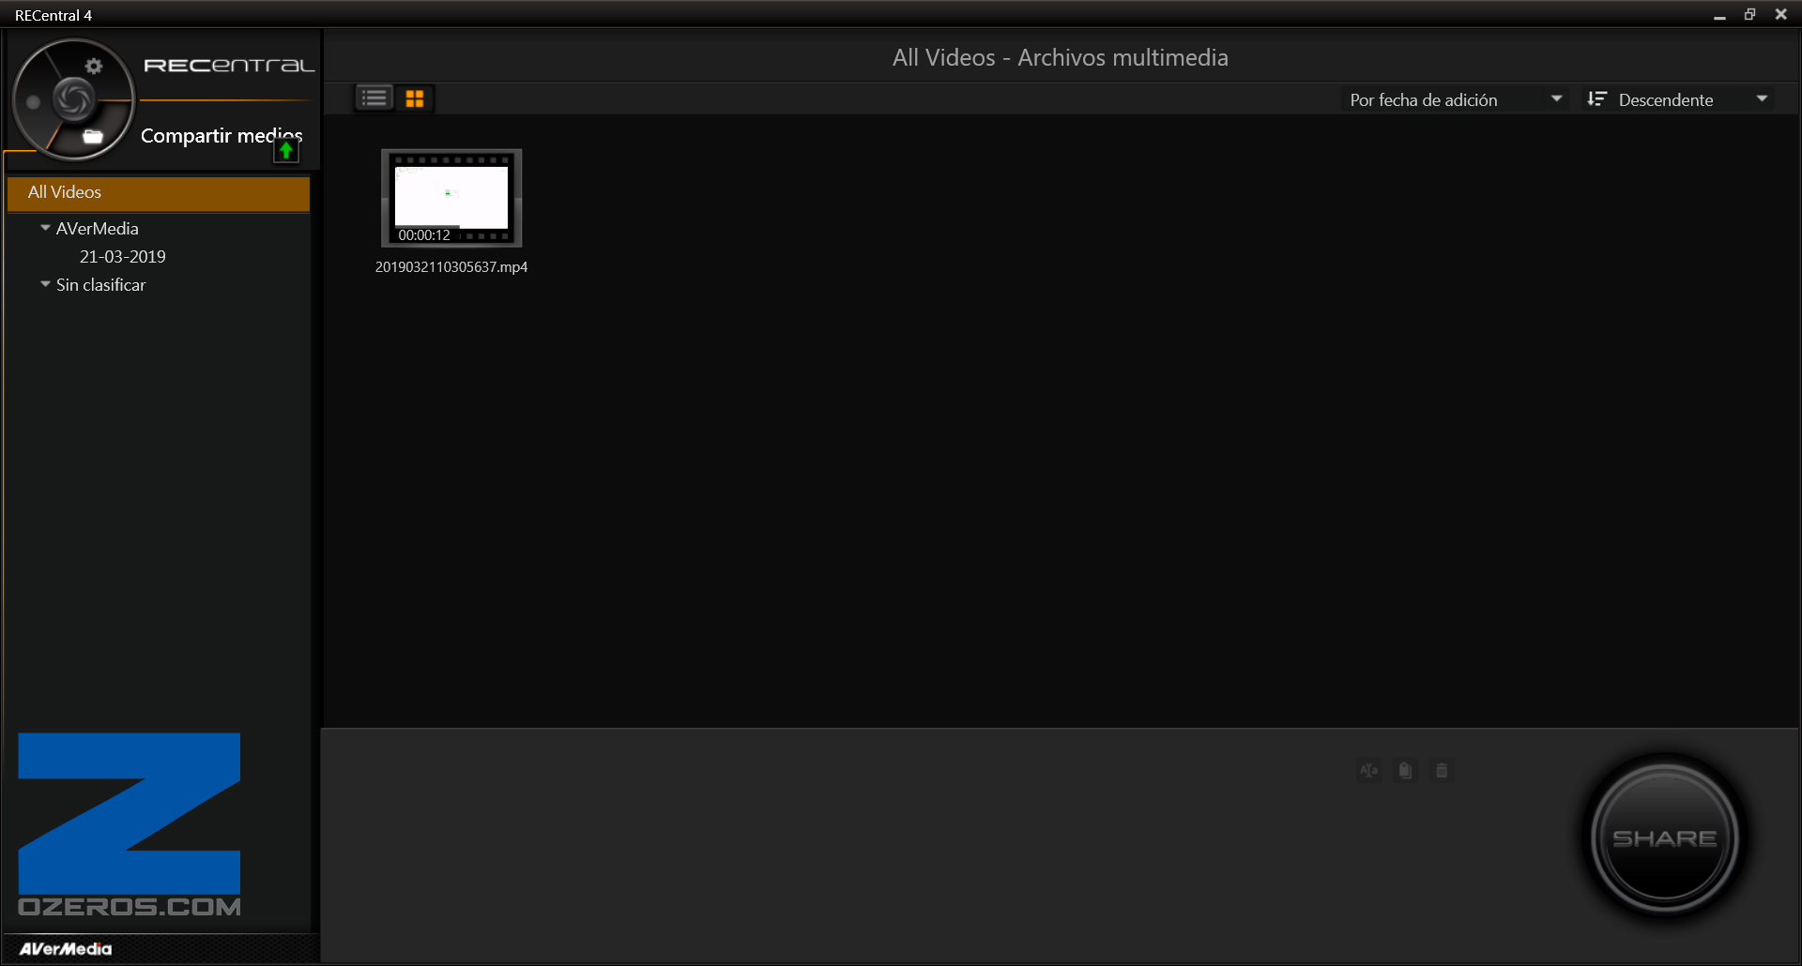Viewport: 1802px width, 966px height.
Task: Click the tag/copy icon beside rename
Action: point(1405,771)
